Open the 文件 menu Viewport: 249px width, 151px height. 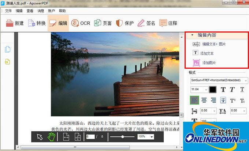point(8,11)
